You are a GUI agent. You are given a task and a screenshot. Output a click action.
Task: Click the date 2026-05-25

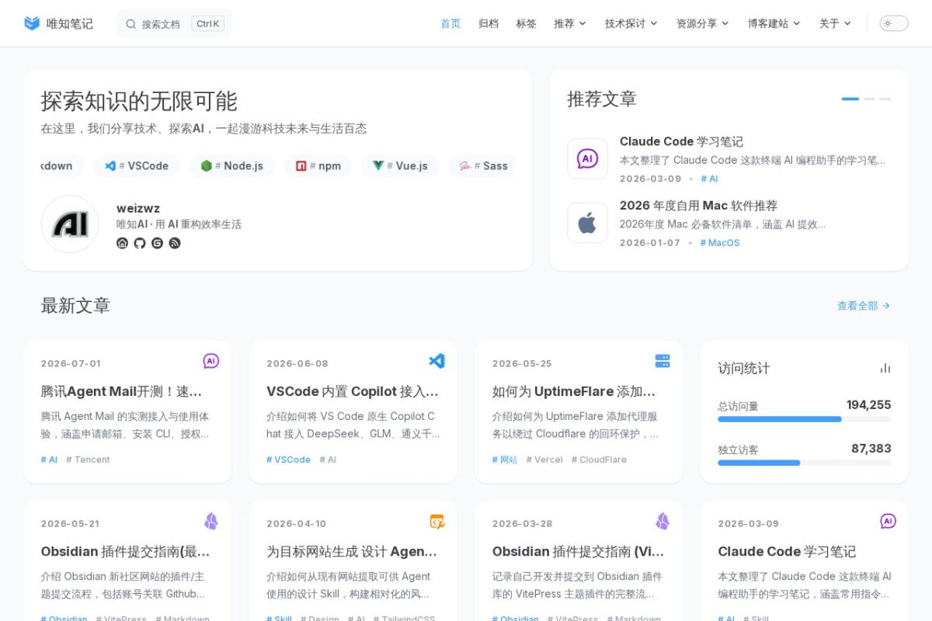pyautogui.click(x=522, y=363)
